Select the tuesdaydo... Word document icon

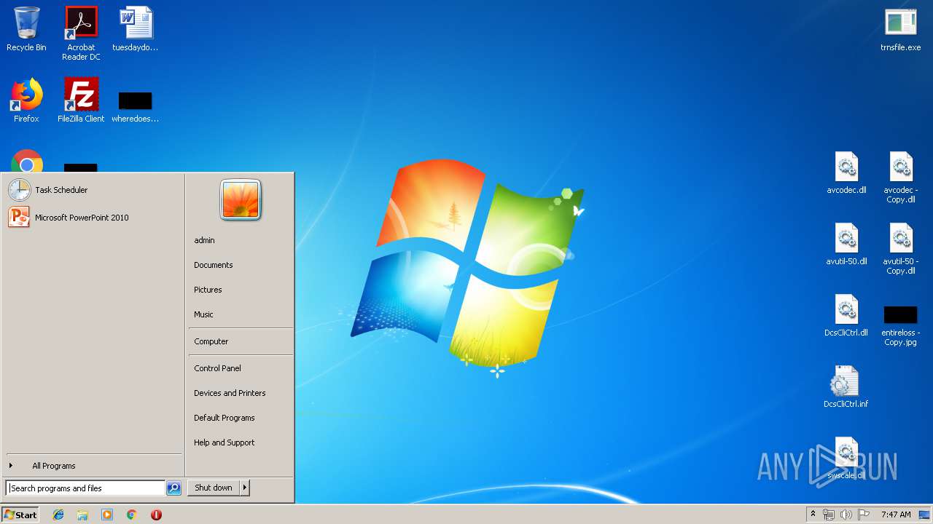136,30
